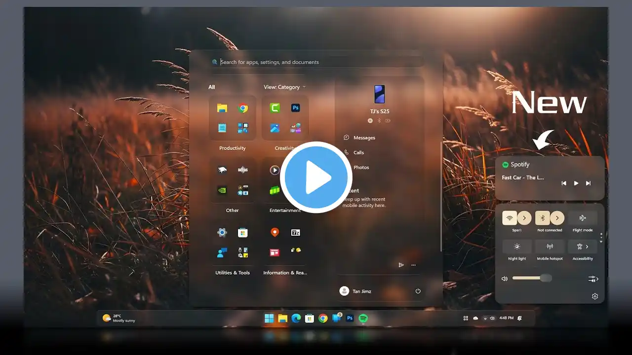This screenshot has height=355, width=632.
Task: Skip to previous track in Spotify
Action: (x=564, y=183)
